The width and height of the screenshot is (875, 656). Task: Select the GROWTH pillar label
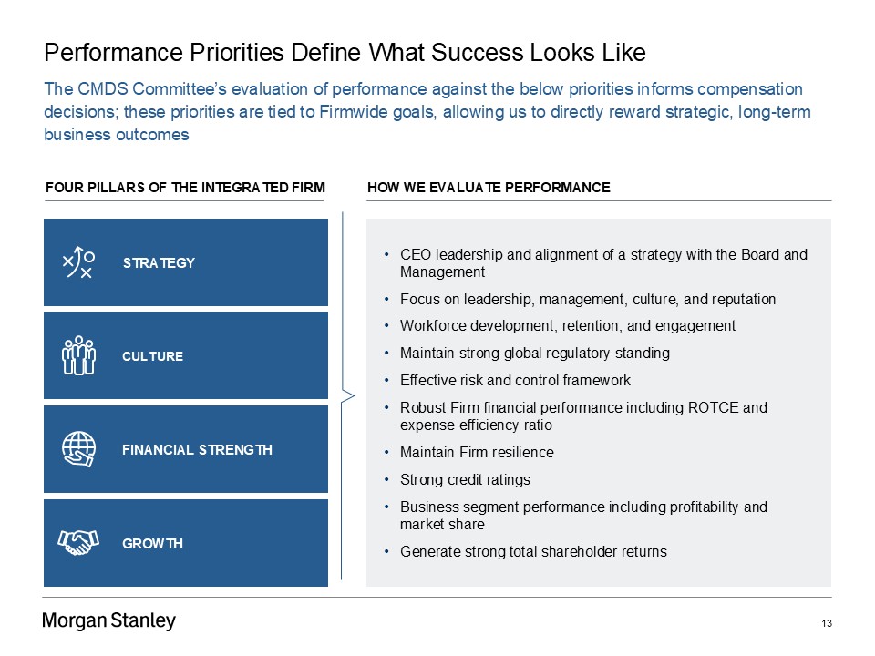point(152,544)
